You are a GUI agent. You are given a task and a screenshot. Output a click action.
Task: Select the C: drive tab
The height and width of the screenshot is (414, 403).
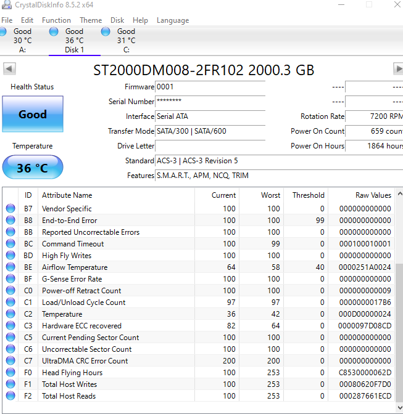[x=127, y=41]
